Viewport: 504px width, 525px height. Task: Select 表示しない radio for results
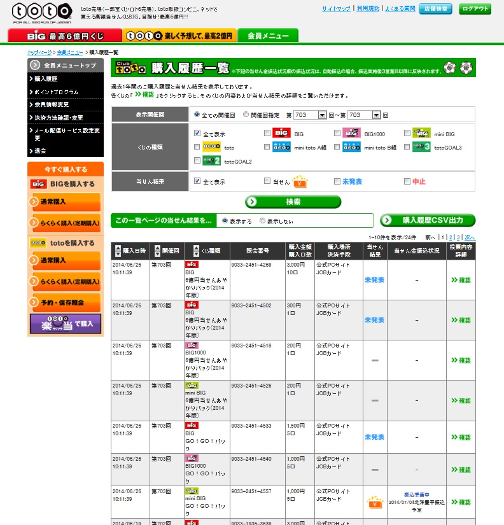[x=263, y=221]
